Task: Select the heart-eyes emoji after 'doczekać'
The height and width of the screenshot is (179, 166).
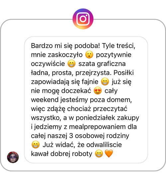Action: pos(98,90)
